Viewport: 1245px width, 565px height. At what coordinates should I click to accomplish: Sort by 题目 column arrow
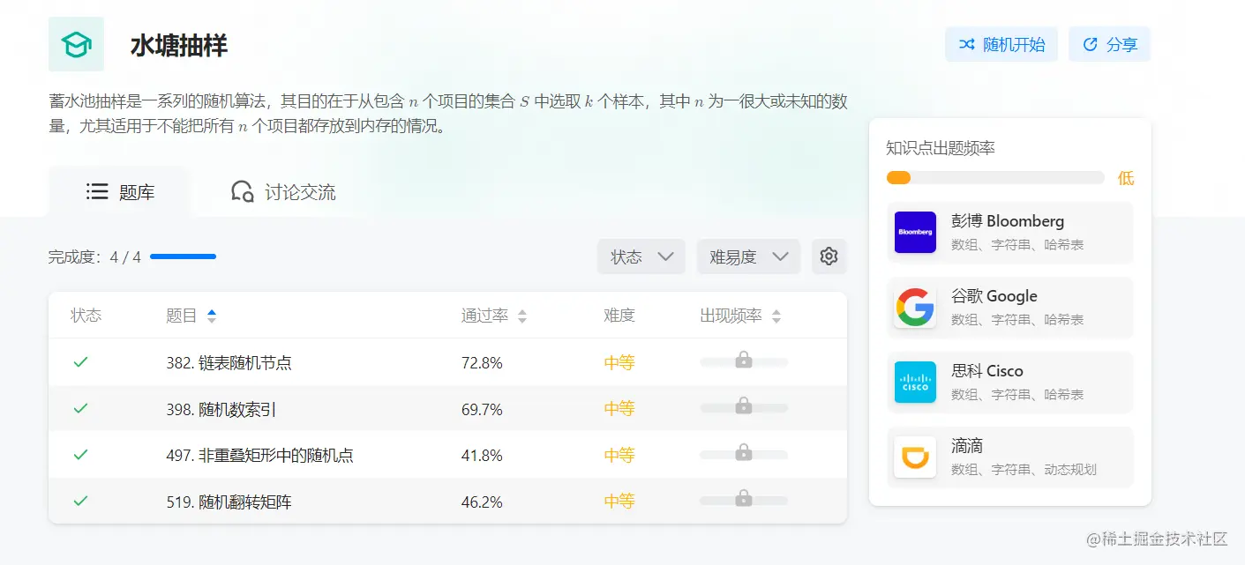[211, 316]
